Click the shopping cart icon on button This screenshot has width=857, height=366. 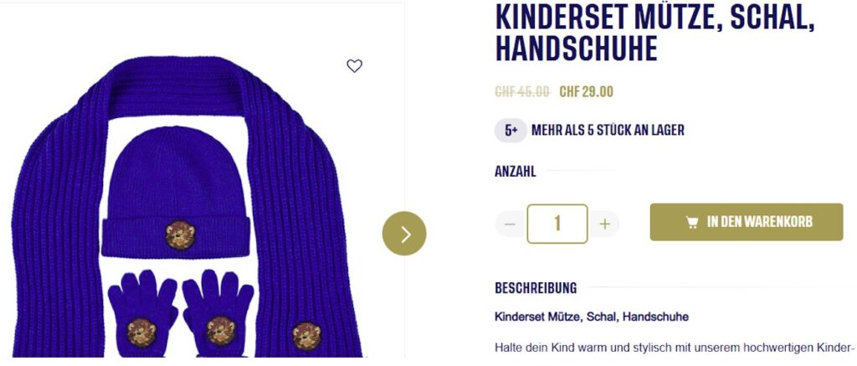[692, 222]
